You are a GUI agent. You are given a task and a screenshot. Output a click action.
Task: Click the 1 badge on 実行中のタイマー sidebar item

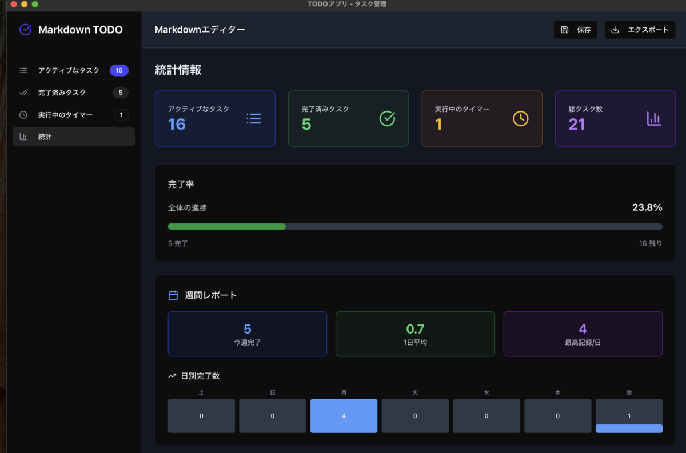click(x=121, y=115)
